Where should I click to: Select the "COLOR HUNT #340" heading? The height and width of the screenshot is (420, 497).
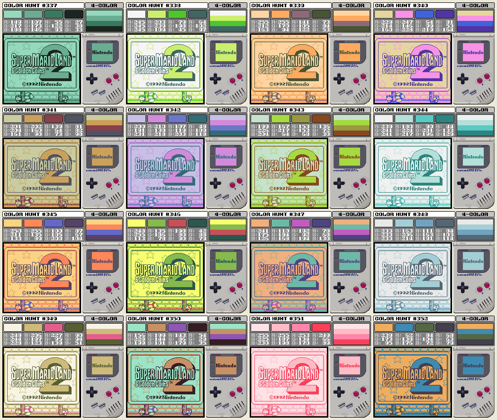tap(402, 5)
